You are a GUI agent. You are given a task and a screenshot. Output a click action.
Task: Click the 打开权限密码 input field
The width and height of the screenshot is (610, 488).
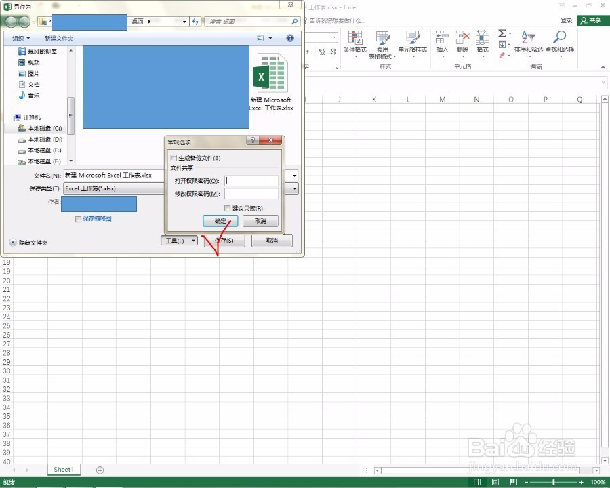tap(251, 180)
